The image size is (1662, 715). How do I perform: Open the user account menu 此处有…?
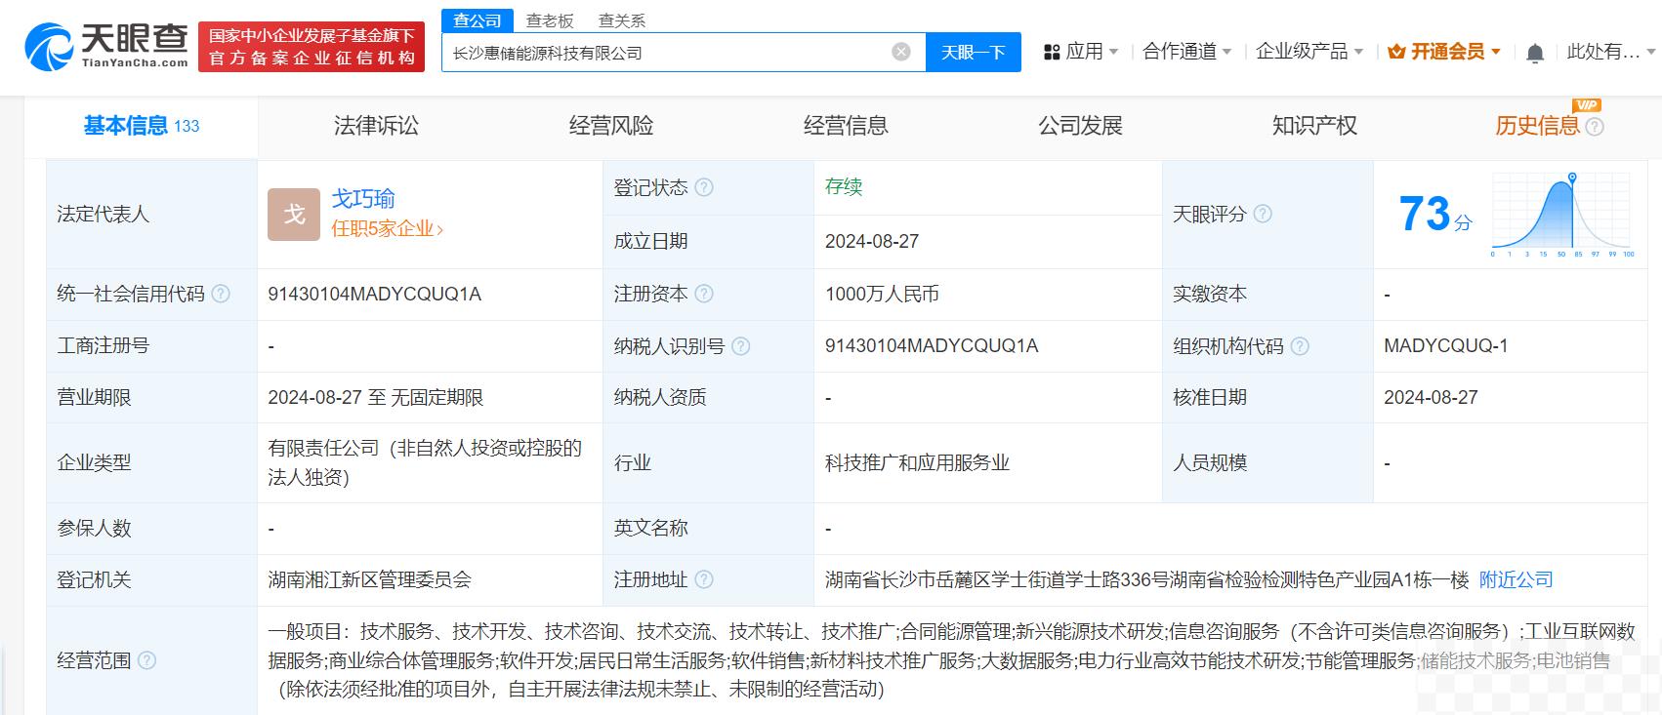pyautogui.click(x=1610, y=52)
